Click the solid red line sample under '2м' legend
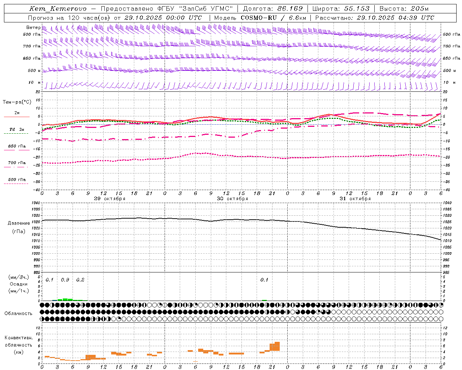This screenshot has height=370, width=462. (17, 117)
